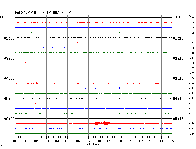Select minute 05 on the time axis
Image resolution: width=196 pixels, height=149 pixels.
coord(67,141)
